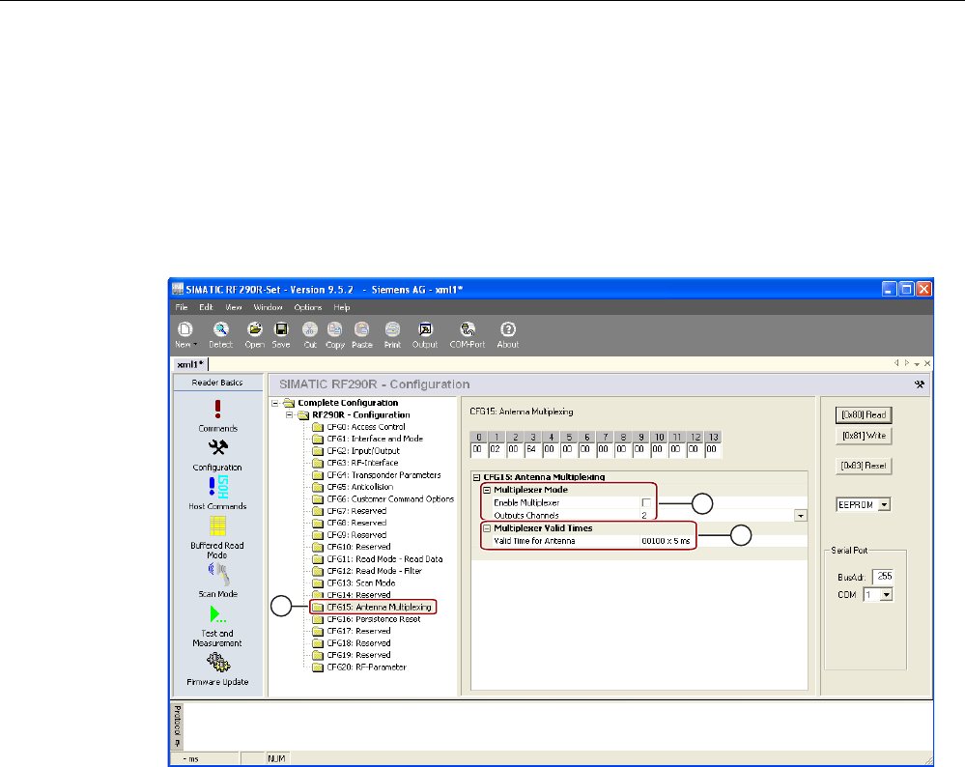The height and width of the screenshot is (767, 965).
Task: Select CFG6: Customer Command Options
Action: [391, 499]
